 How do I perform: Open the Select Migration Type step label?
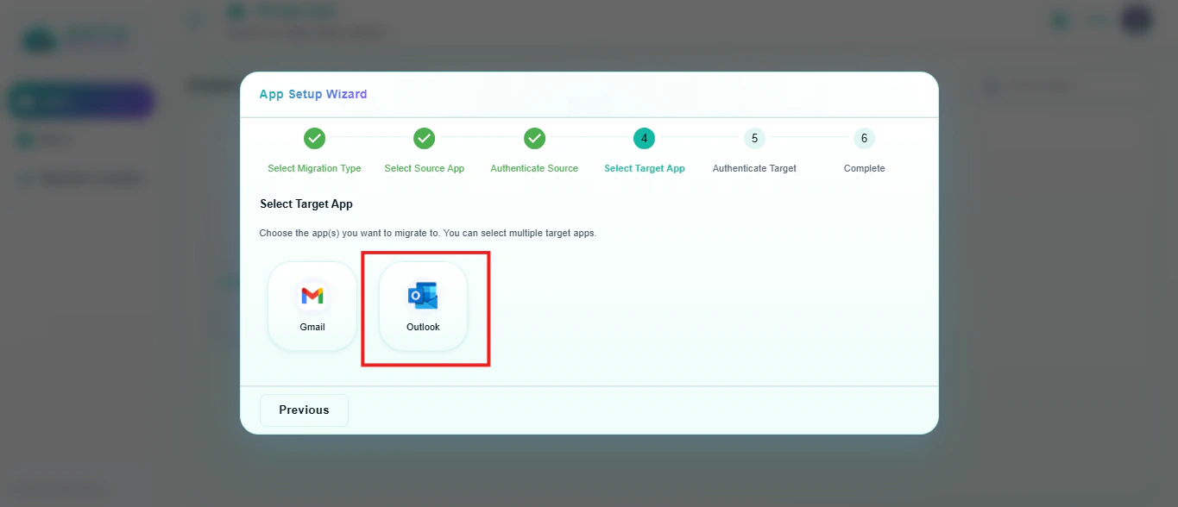[314, 168]
